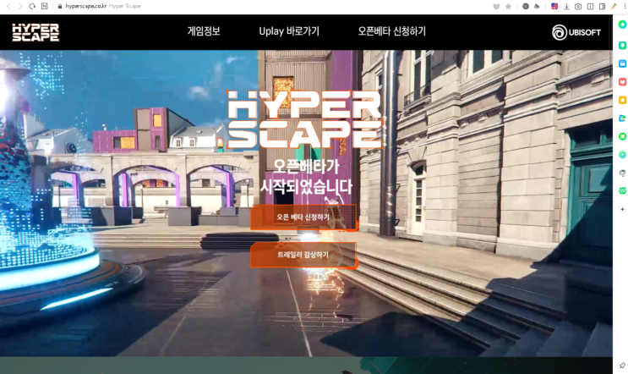Click the 트레일러 감상하기 button
This screenshot has height=374, width=628.
303,255
